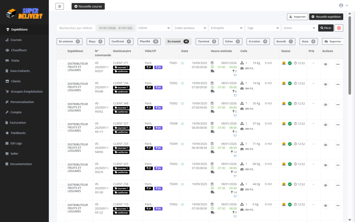View details eye icon for CLIENT 271
The image size is (355, 222).
pyautogui.click(x=325, y=64)
